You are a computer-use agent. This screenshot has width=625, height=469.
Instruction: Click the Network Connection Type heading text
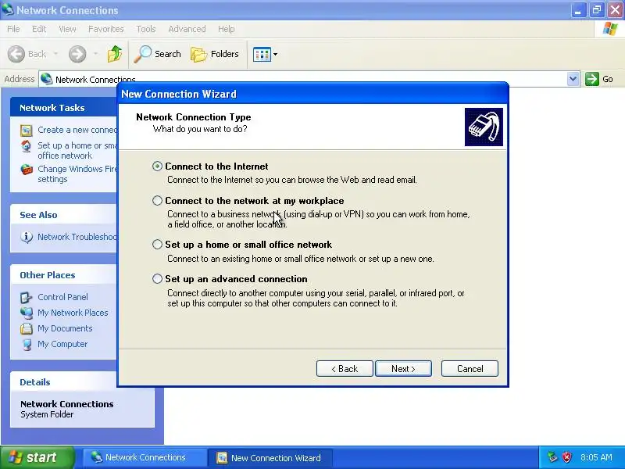pos(193,116)
